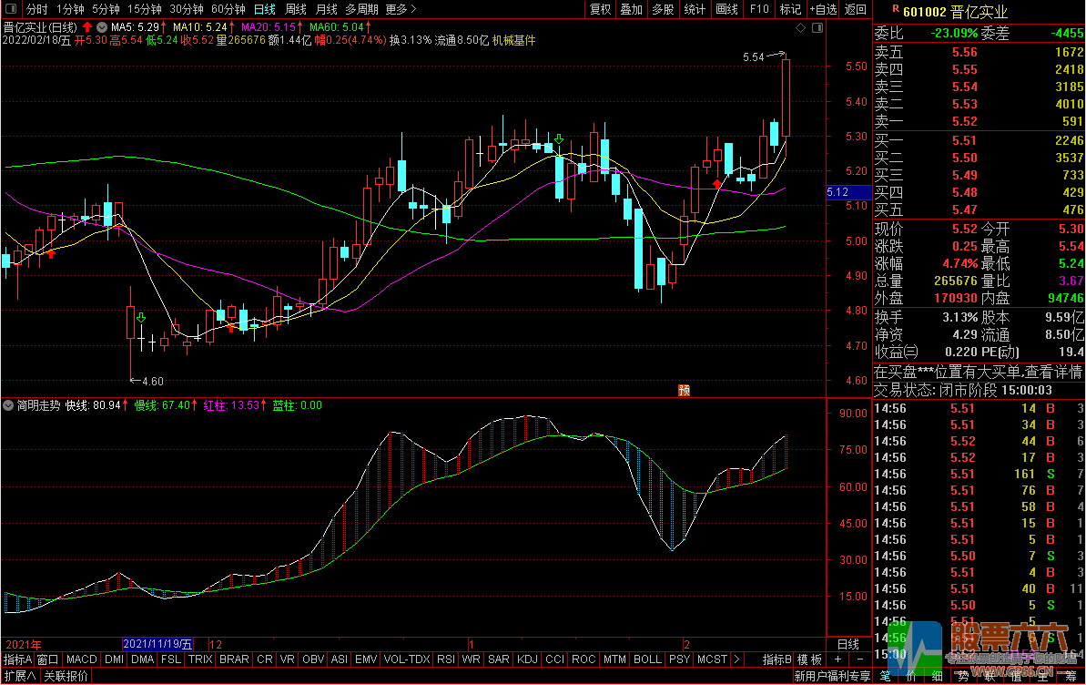Click the 叠加 overlay button

point(631,9)
